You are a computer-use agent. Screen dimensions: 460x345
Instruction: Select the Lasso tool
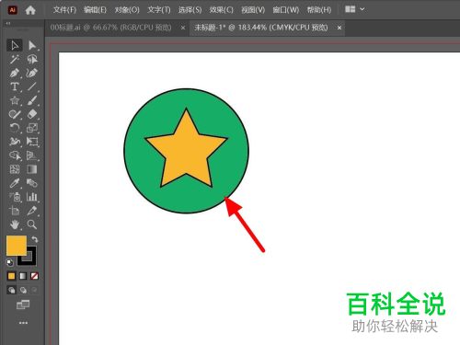point(32,59)
